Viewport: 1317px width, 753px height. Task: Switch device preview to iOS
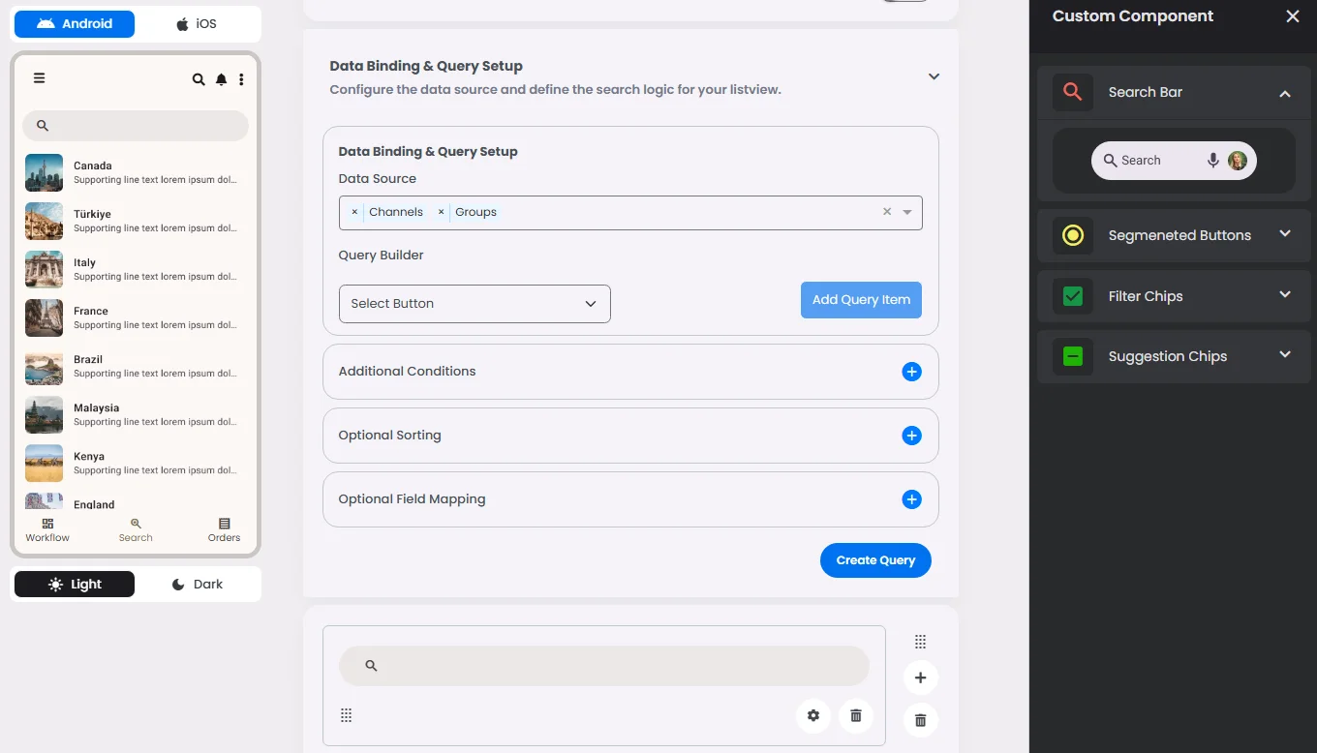[197, 24]
